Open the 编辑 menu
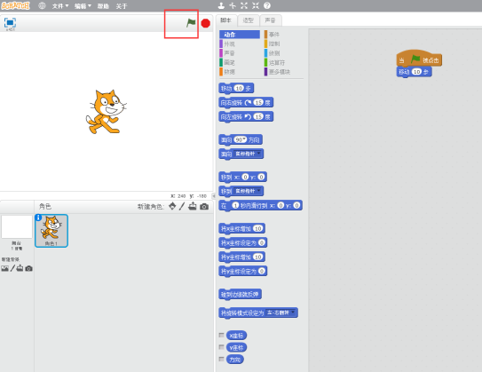This screenshot has height=372, width=482. coord(83,6)
